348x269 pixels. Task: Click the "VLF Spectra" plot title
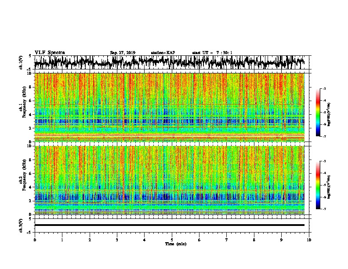50,53
